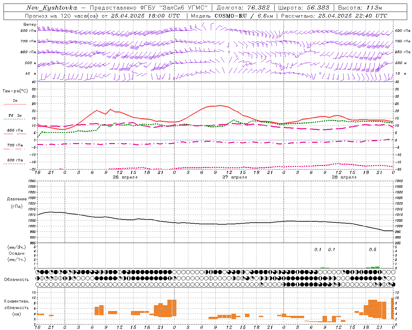
Task: Click the 28 апреля date label
Action: click(344, 177)
